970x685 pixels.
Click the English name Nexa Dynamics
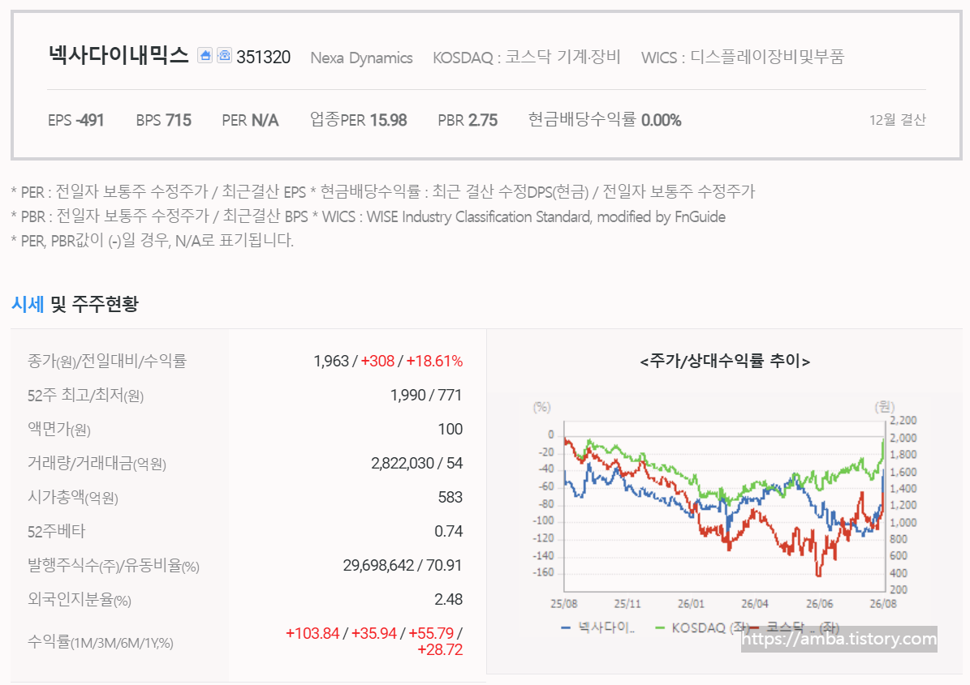(361, 58)
